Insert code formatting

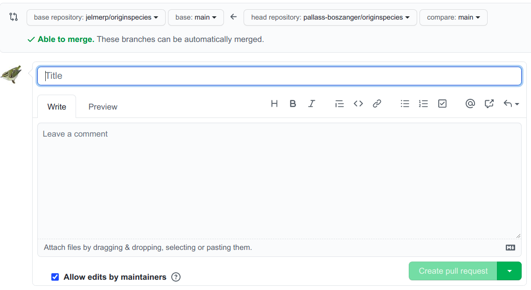coord(358,104)
